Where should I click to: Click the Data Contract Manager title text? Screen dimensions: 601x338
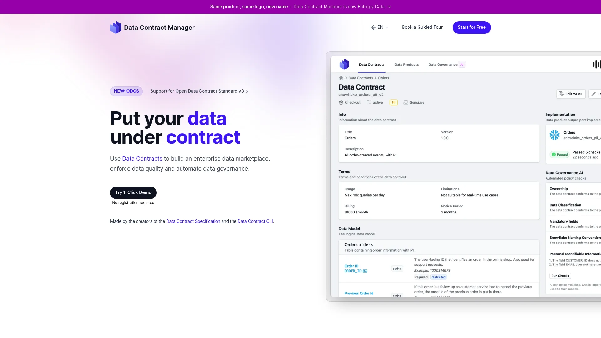point(159,28)
